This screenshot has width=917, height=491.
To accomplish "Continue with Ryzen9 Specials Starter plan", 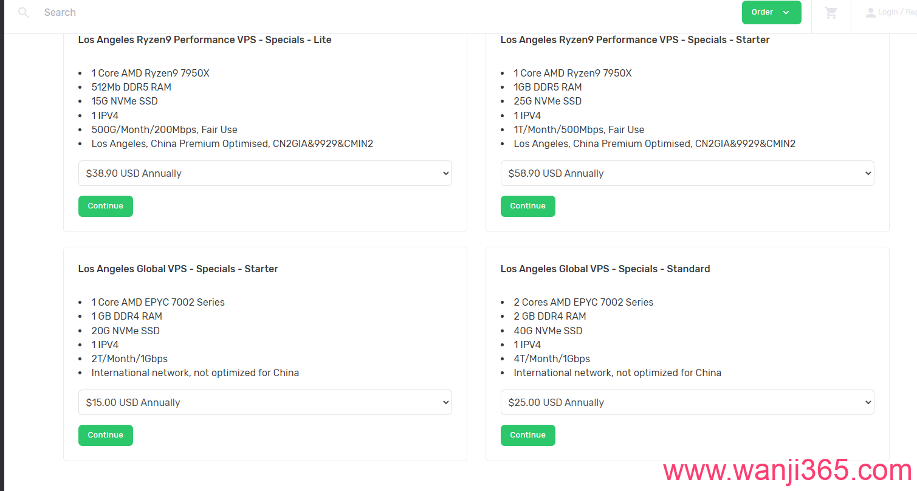I will 528,206.
